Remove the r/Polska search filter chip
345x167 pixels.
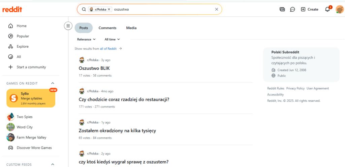pyautogui.click(x=109, y=9)
